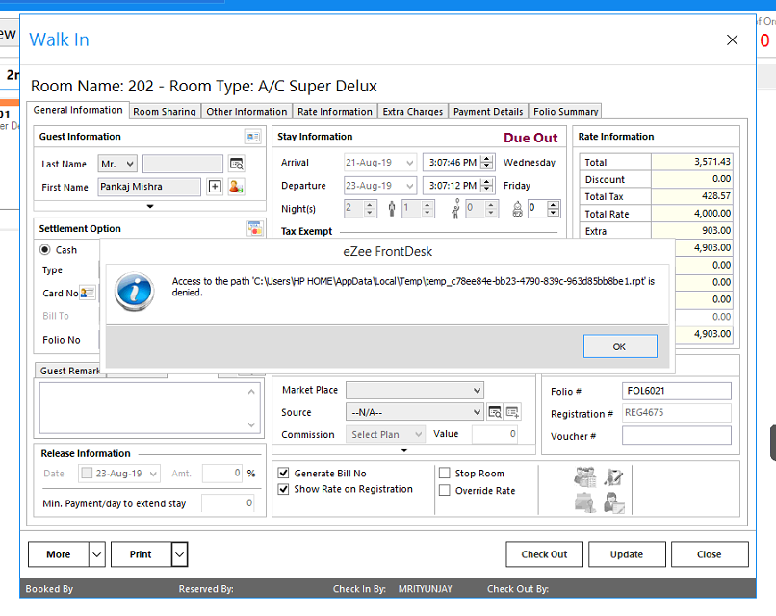Adjust the adult count stepper
Image resolution: width=776 pixels, height=616 pixels.
click(x=427, y=209)
